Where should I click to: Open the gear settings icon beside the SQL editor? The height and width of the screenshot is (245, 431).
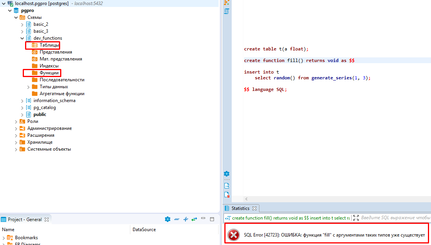[x=227, y=174]
